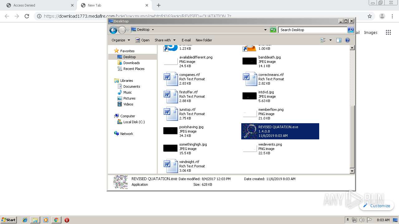The height and width of the screenshot is (224, 399).
Task: Open the Windows Start menu
Action: 8,220
